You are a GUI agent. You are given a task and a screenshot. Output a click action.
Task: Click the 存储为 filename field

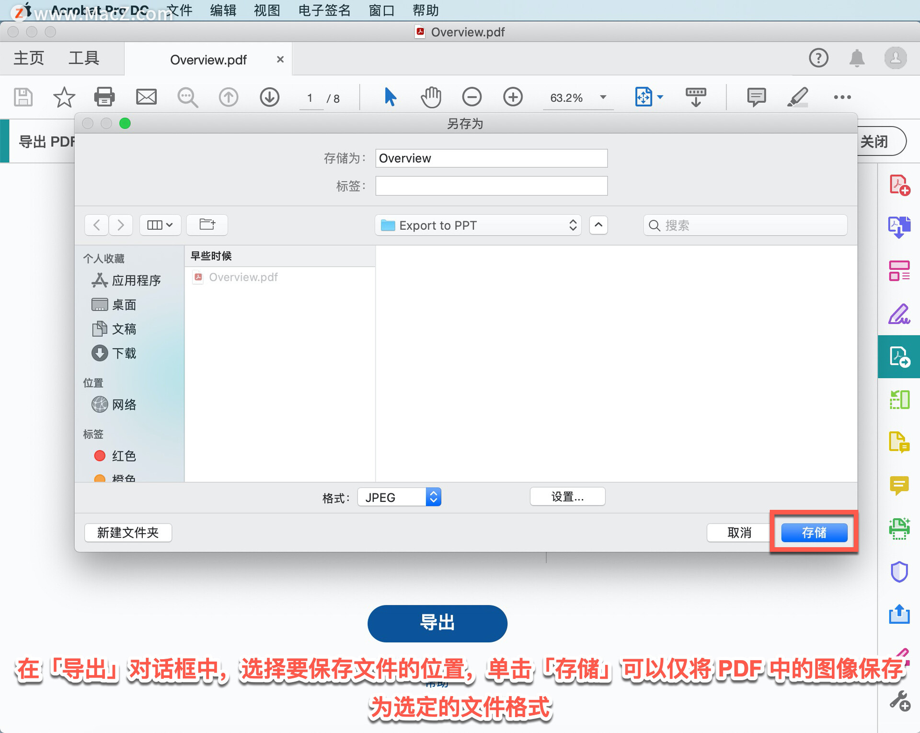(491, 158)
